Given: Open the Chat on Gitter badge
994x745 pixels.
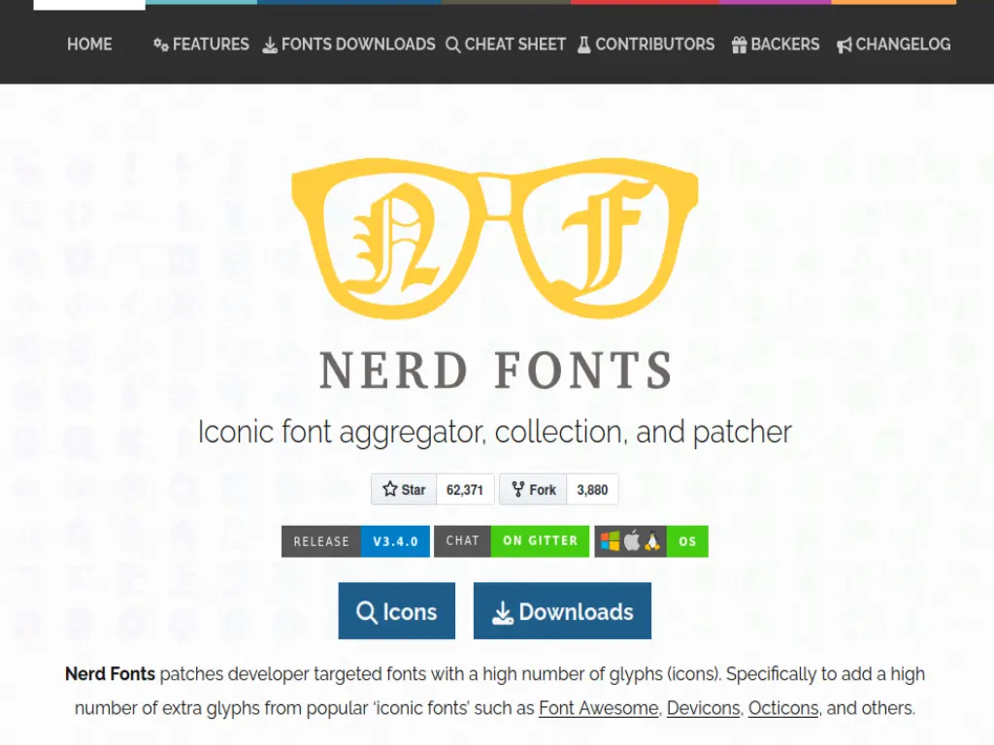Looking at the screenshot, I should [512, 541].
